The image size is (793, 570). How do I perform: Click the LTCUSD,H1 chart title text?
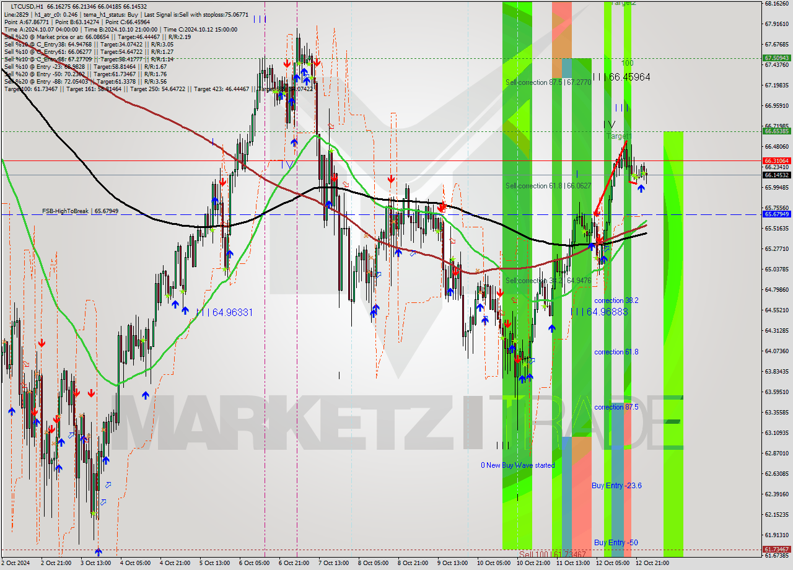click(27, 6)
